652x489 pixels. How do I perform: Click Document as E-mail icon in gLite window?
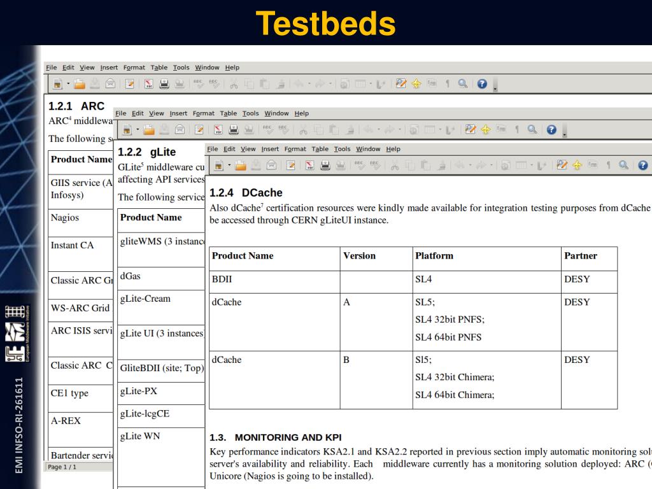pyautogui.click(x=180, y=130)
